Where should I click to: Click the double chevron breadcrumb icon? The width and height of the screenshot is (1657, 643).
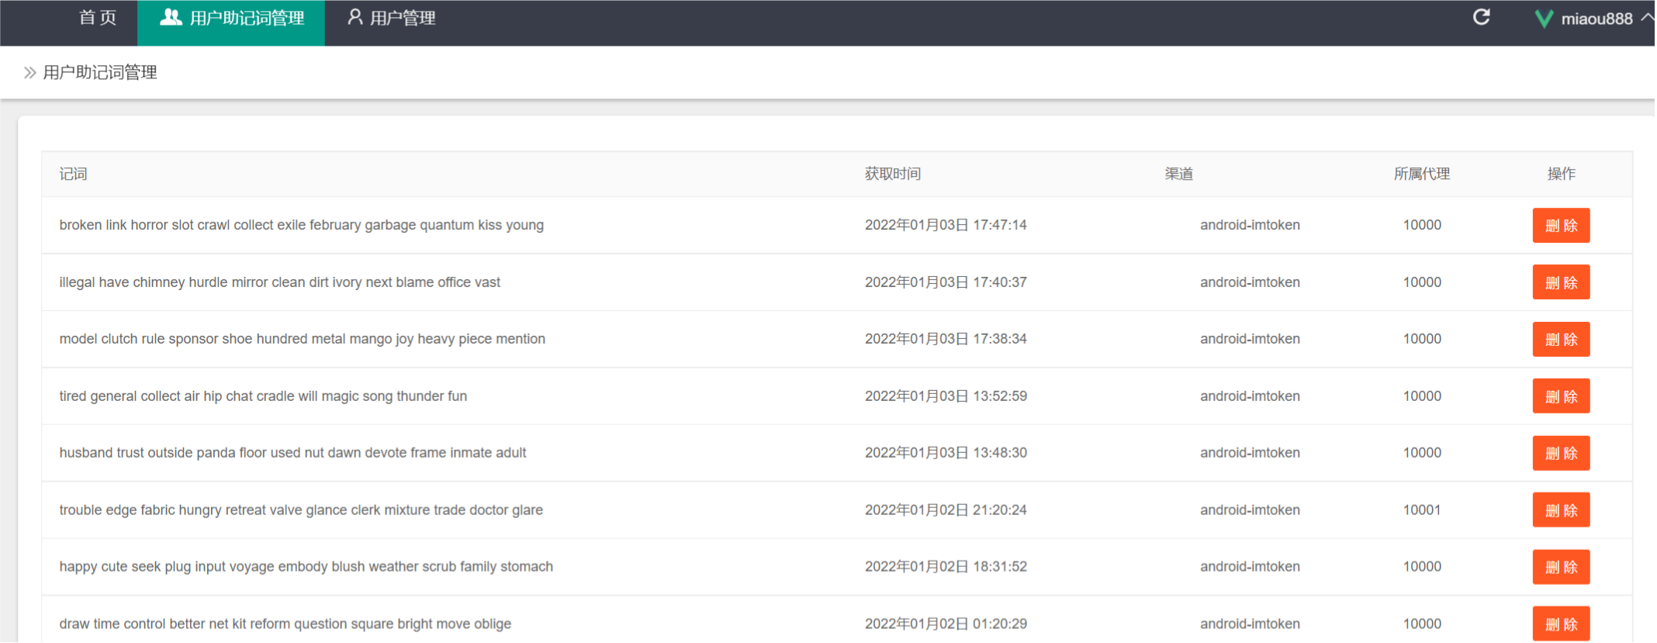(x=29, y=73)
